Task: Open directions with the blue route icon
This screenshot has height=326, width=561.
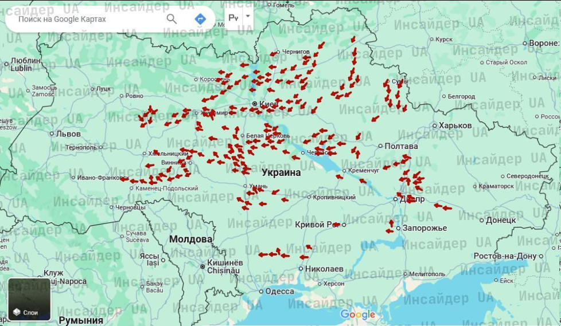Action: pos(200,19)
